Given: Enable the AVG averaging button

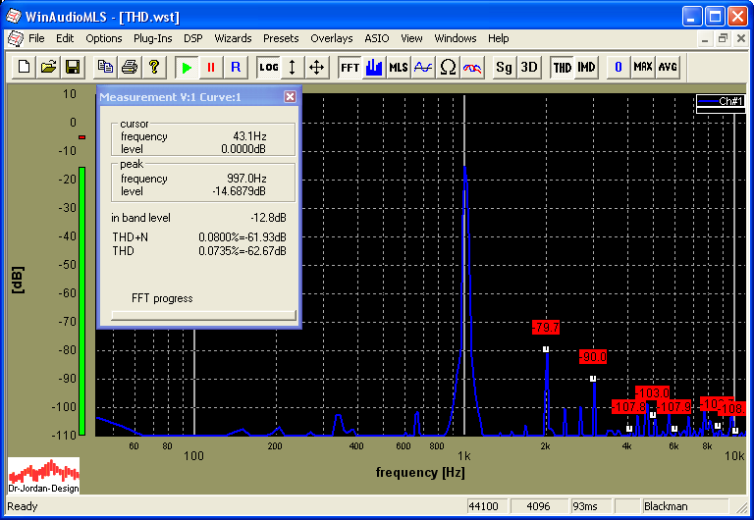Looking at the screenshot, I should 668,67.
